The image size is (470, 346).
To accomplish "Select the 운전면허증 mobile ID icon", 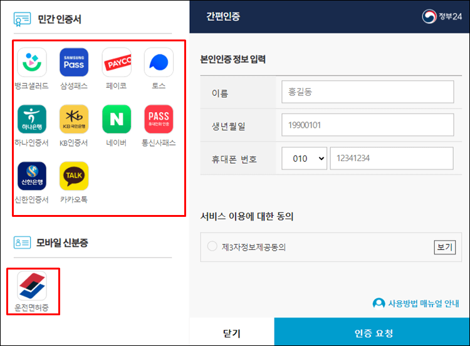I will [32, 286].
